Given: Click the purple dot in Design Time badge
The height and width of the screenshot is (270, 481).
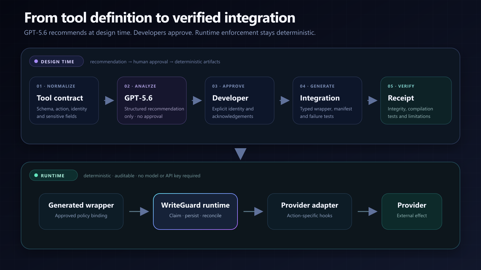Looking at the screenshot, I should click(36, 61).
